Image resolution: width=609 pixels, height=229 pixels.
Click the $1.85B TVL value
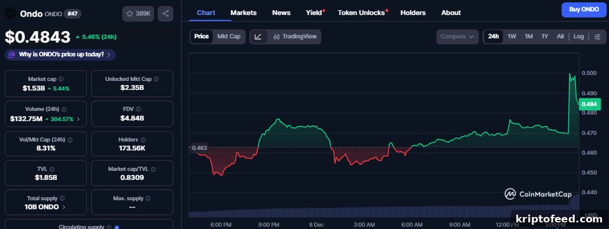click(46, 178)
